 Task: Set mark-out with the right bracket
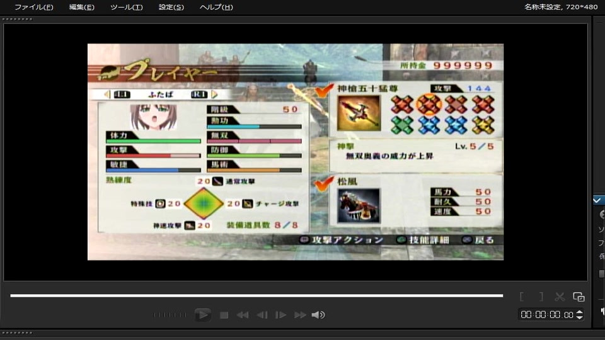tap(541, 297)
